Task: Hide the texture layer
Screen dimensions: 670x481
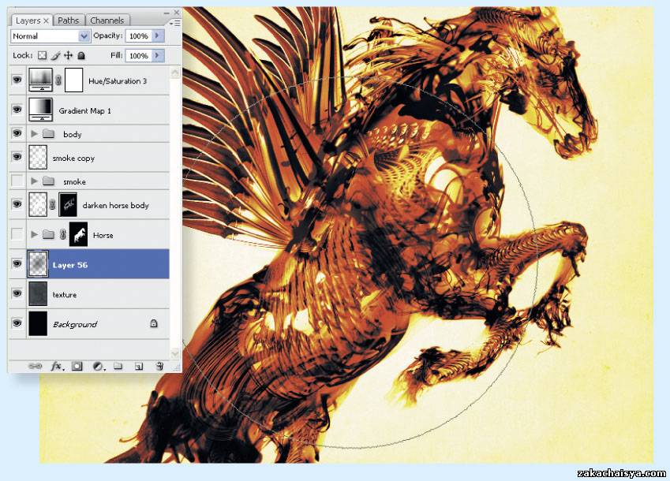Action: (x=17, y=293)
